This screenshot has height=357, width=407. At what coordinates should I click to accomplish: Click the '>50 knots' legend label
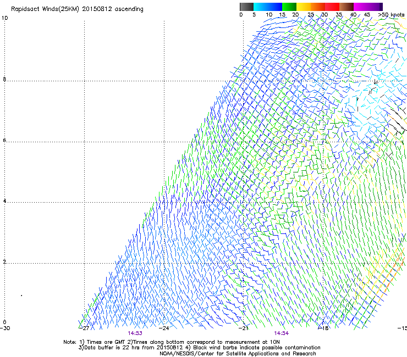point(391,15)
